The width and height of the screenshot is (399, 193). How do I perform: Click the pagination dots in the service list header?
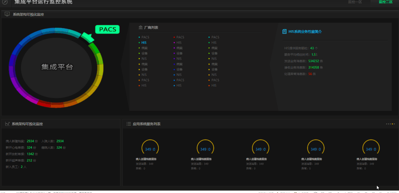point(390,124)
